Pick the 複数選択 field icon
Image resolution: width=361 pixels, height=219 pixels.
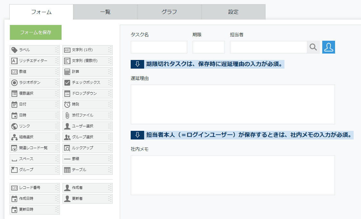[14, 94]
